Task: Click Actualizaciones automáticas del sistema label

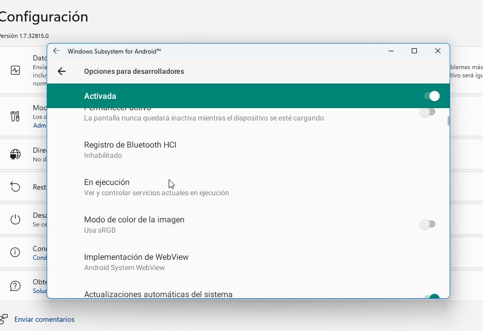Action: (158, 294)
